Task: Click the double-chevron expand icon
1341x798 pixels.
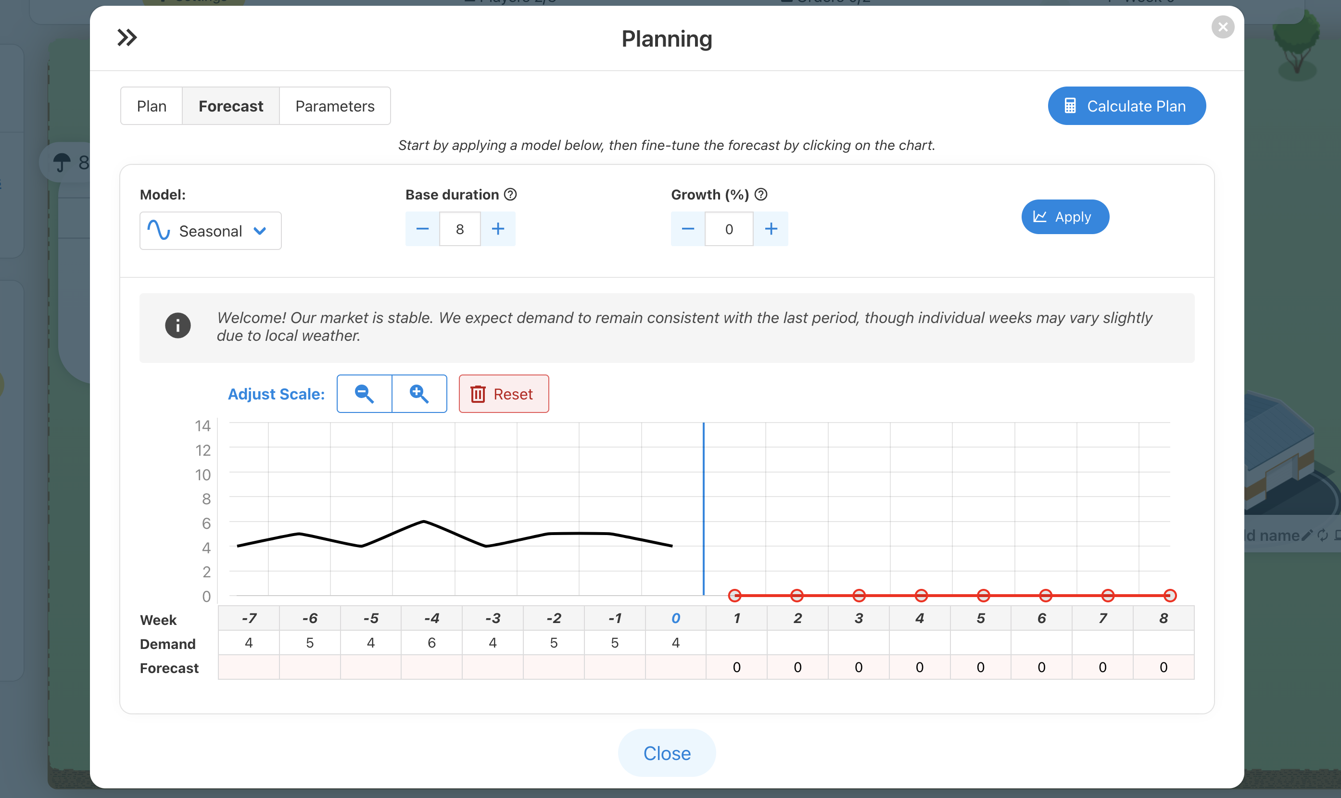Action: [127, 37]
